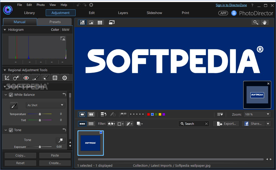Select the Spot removal tool

click(16, 78)
